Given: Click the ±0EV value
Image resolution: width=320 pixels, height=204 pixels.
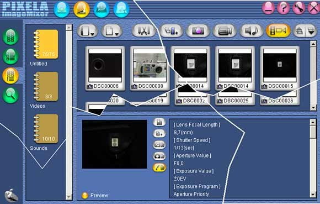Looking at the screenshot, I should [180, 179].
